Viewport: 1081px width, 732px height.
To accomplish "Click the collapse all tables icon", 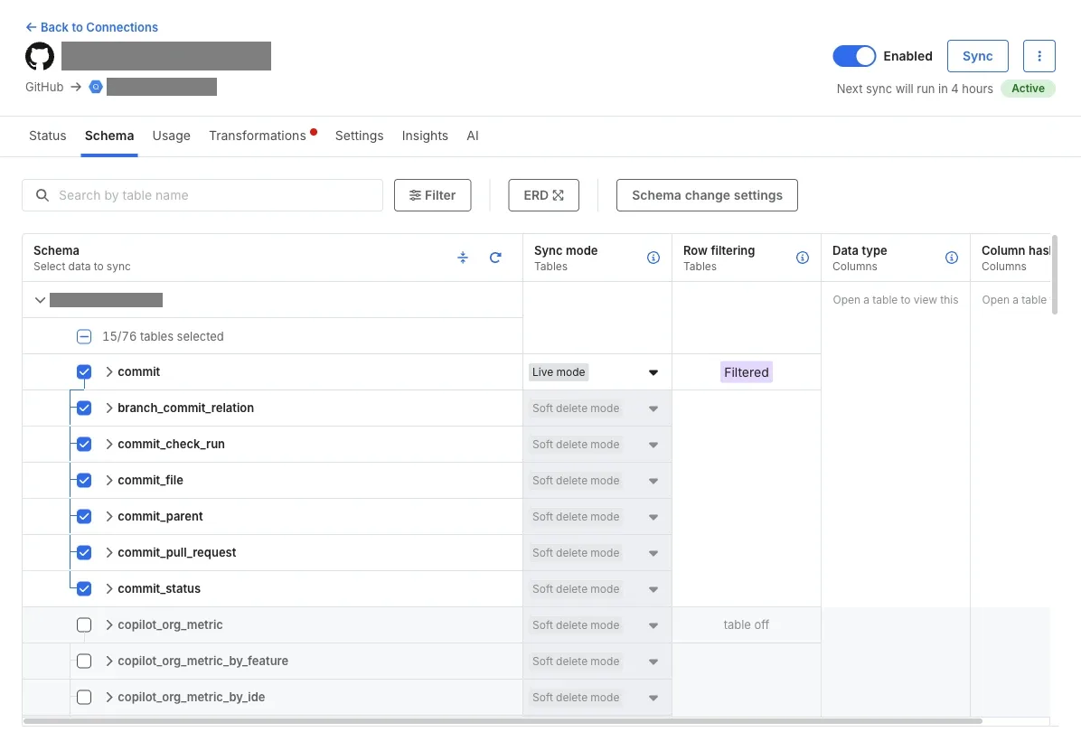I will click(x=463, y=258).
